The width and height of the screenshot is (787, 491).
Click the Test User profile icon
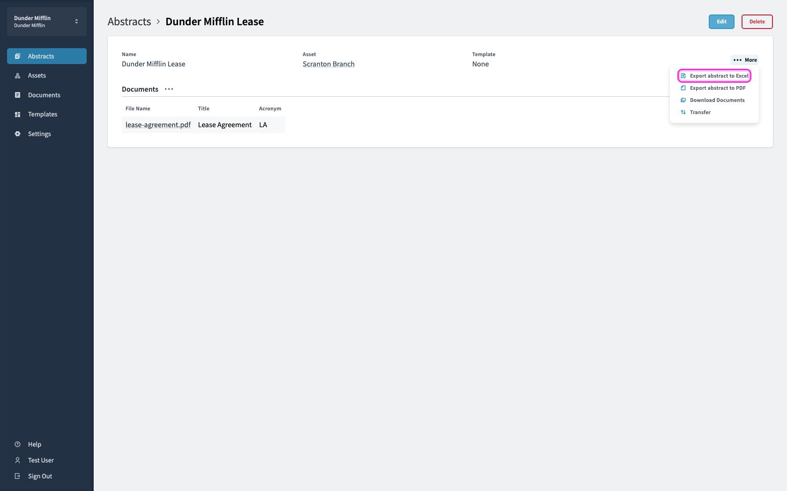tap(17, 460)
